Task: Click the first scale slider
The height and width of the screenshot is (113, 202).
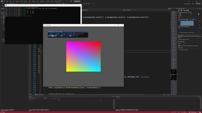Action: [x=53, y=36]
